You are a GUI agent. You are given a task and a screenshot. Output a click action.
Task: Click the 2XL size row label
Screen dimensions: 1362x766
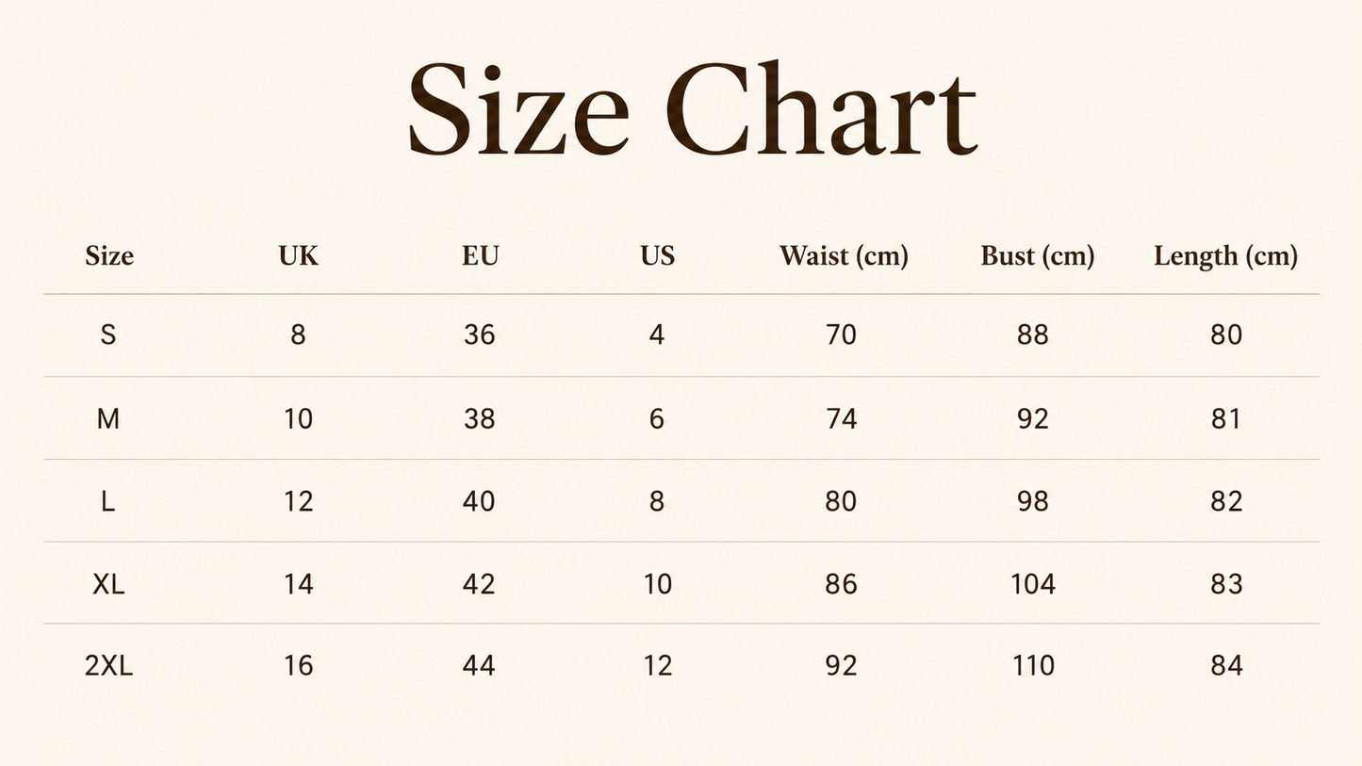[109, 666]
